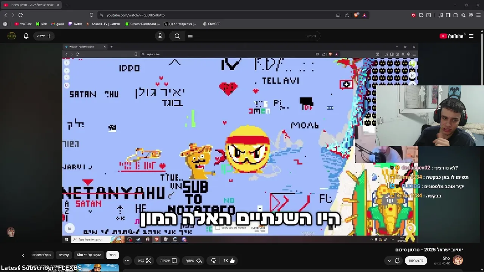The image size is (484, 272).
Task: Click the install app icon in address bar
Action: [x=338, y=15]
